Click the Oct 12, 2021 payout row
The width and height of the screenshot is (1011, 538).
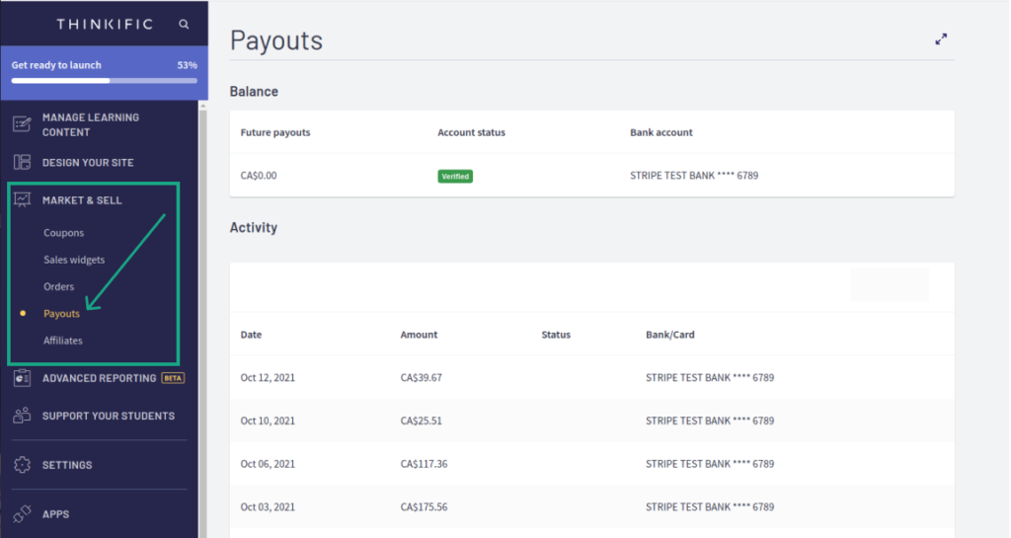tap(592, 377)
